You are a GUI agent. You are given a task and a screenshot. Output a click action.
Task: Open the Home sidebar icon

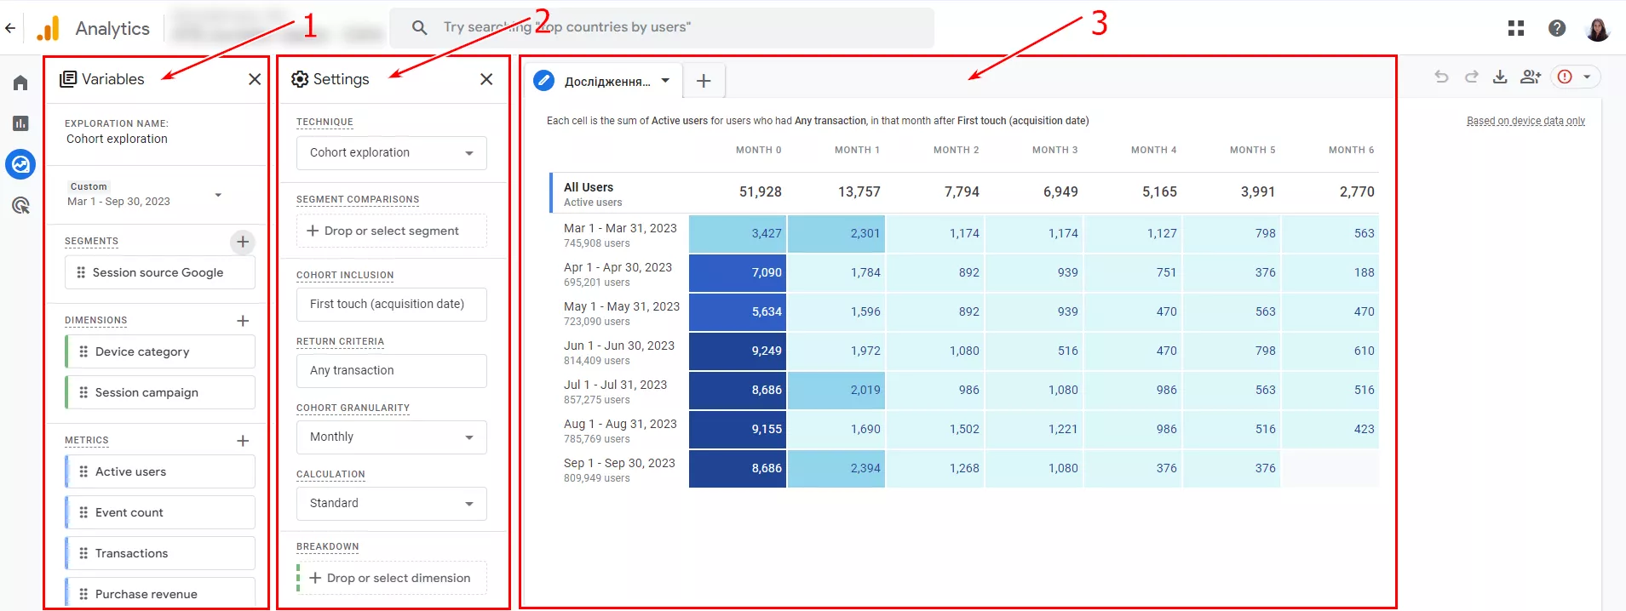(20, 83)
